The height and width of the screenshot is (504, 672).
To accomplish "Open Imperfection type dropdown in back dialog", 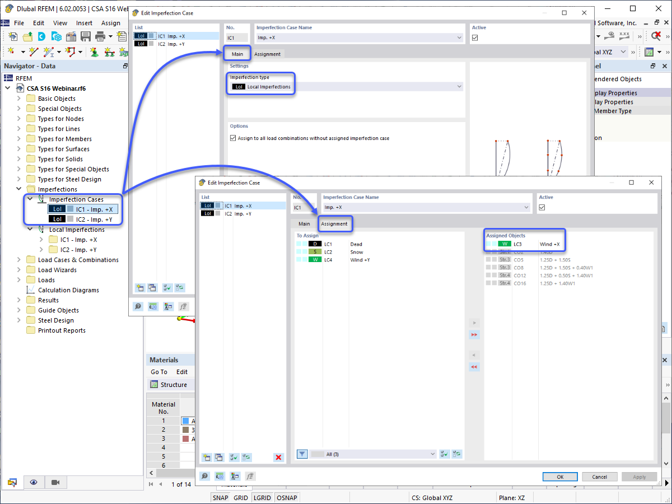I will tap(459, 87).
